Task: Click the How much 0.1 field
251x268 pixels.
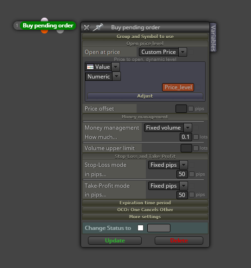Action: click(x=186, y=137)
